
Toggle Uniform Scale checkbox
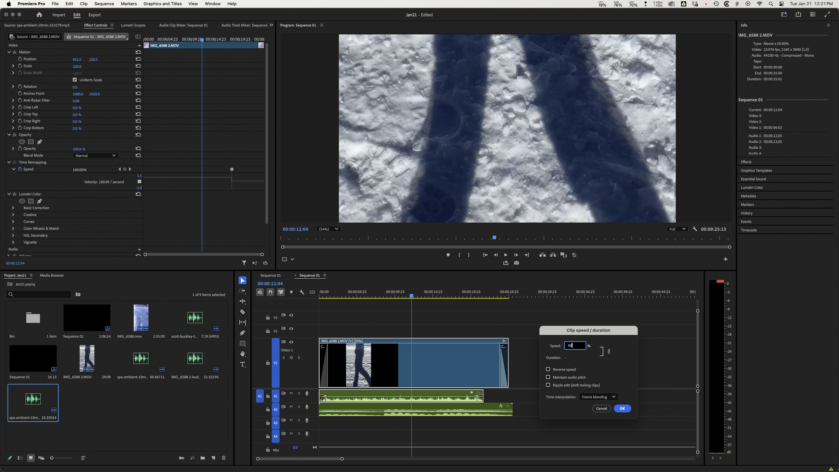point(75,80)
